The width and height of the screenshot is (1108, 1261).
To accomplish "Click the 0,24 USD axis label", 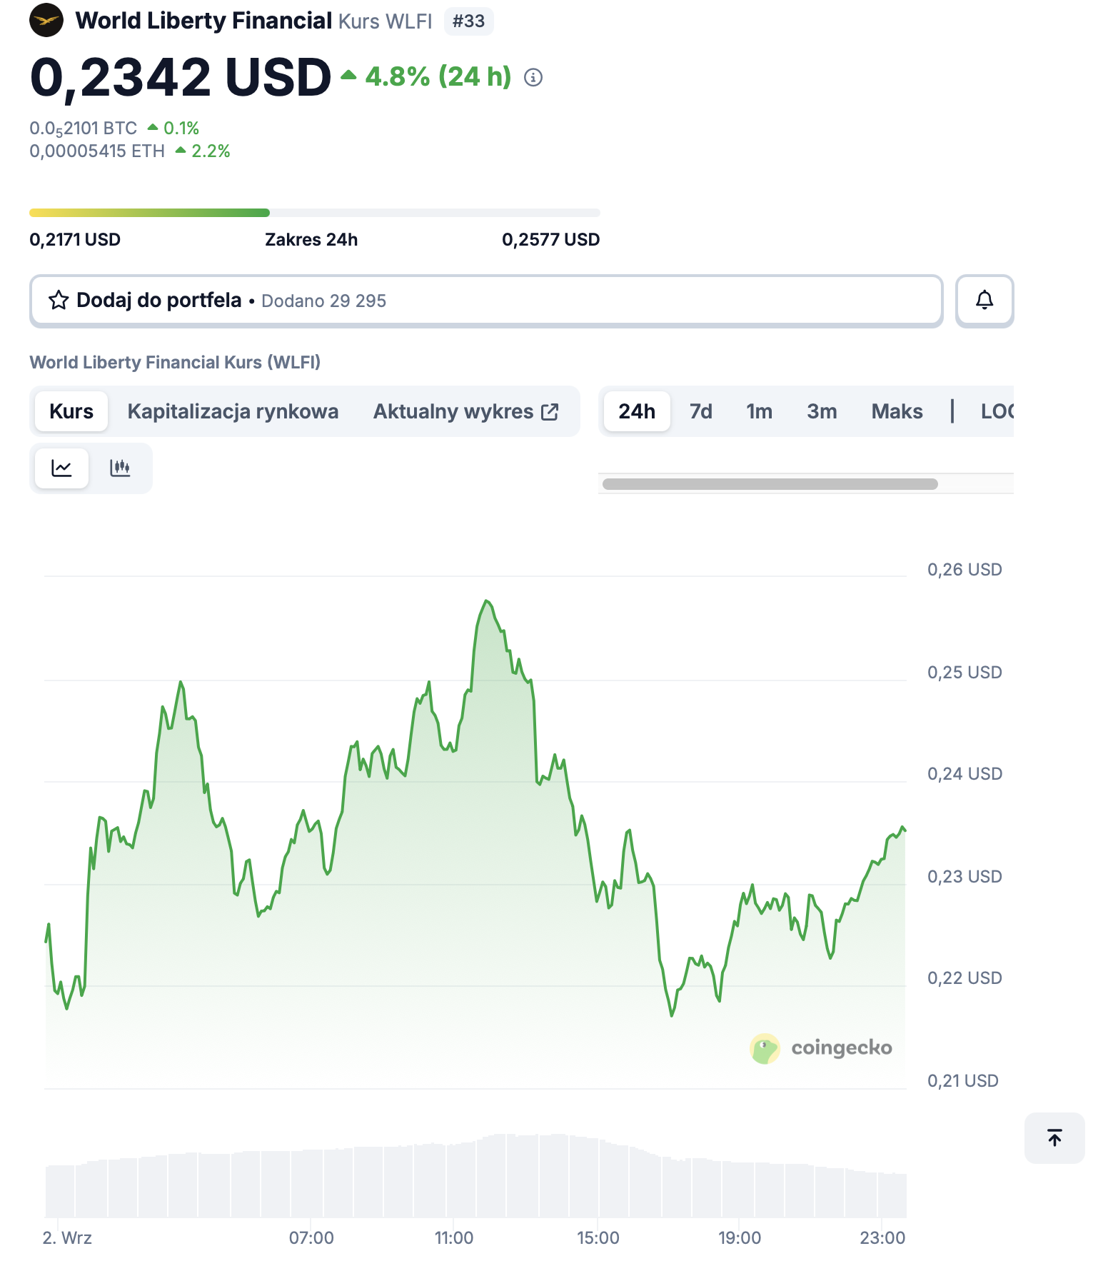I will 965,774.
